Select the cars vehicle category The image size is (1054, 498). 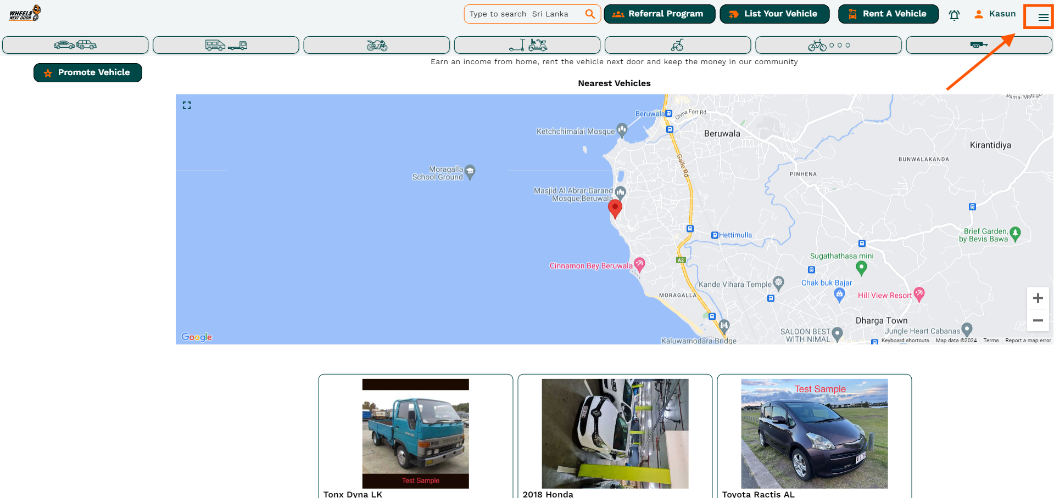click(75, 45)
